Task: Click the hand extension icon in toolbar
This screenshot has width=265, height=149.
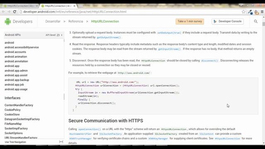Action: click(x=257, y=12)
